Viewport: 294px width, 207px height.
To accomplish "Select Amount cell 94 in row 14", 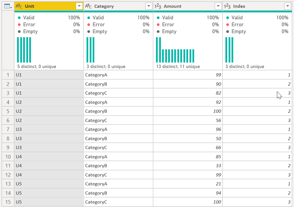I will click(x=188, y=193).
